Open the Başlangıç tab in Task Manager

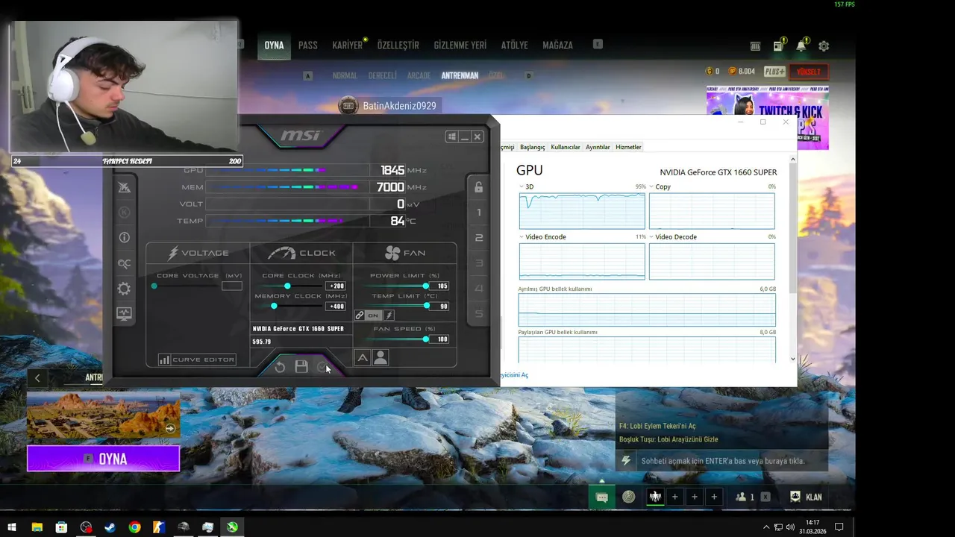(x=533, y=147)
